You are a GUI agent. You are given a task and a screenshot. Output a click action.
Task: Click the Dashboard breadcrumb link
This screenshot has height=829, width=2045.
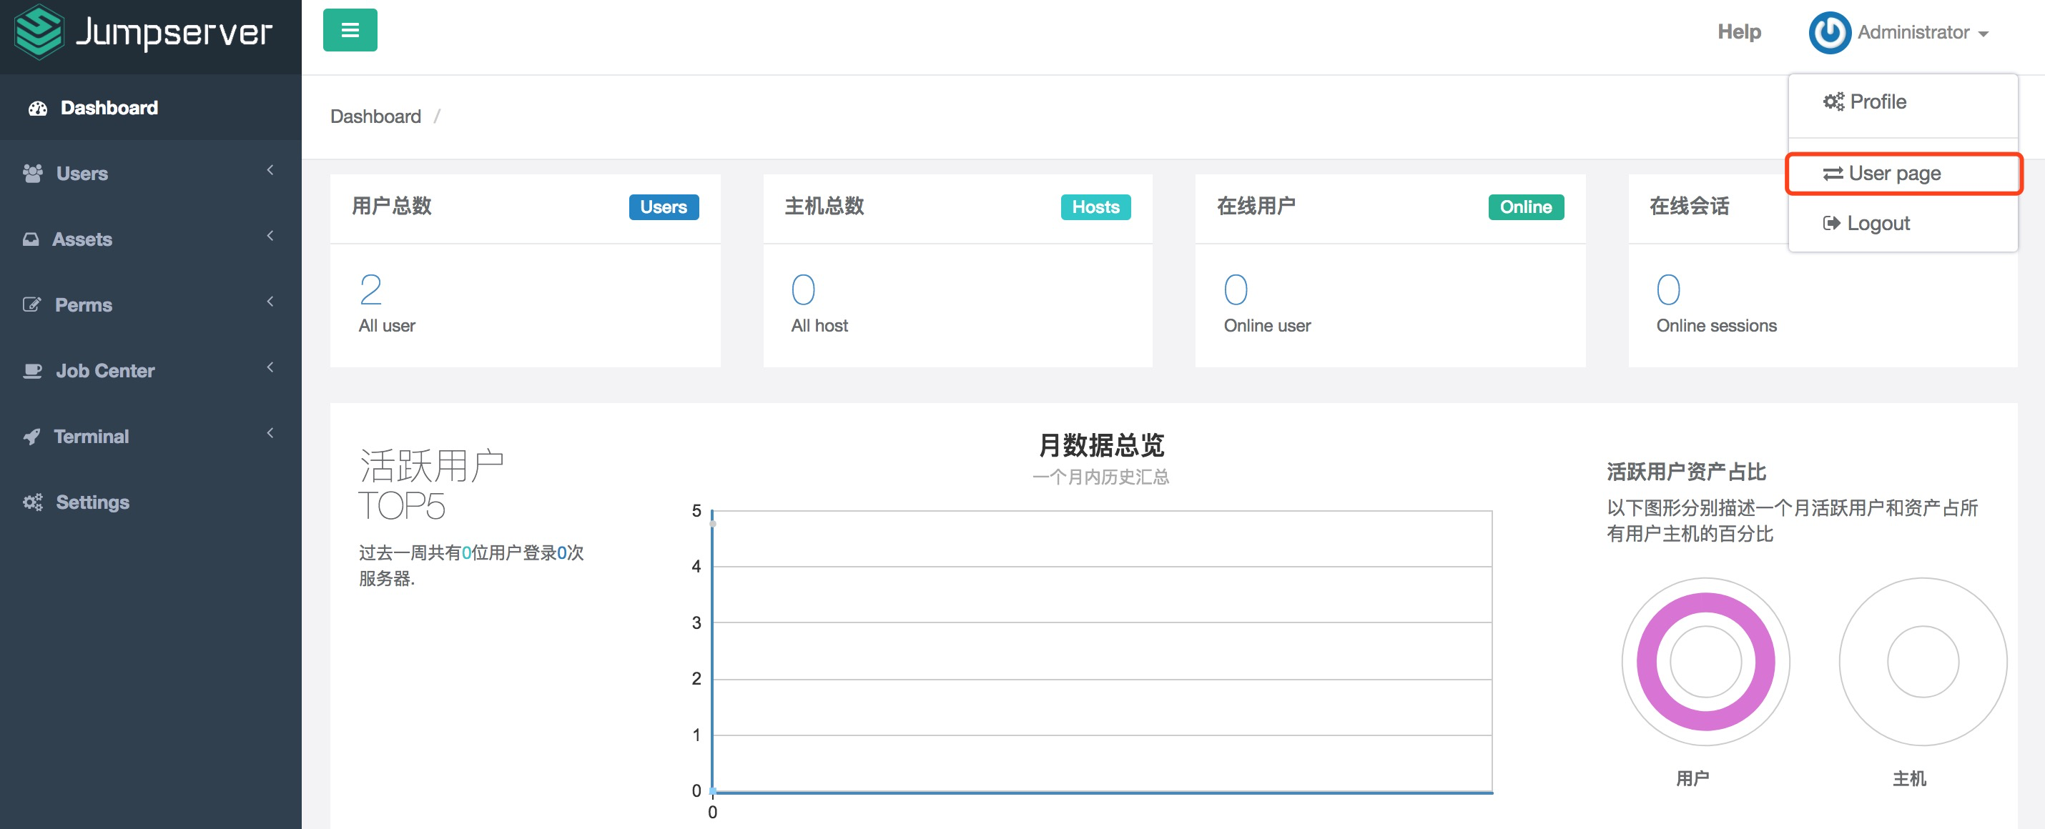375,116
